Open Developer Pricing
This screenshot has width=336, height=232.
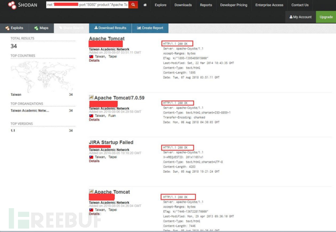click(x=234, y=5)
